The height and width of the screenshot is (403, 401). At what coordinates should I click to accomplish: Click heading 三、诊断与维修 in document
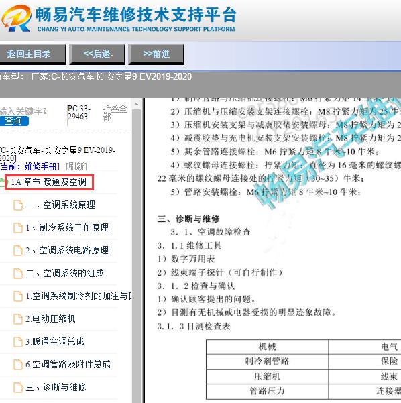[188, 219]
